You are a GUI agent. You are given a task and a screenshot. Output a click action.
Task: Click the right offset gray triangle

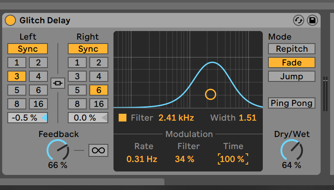click(104, 118)
